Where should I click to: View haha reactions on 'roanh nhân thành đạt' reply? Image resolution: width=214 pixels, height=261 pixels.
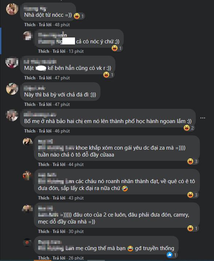pyautogui.click(x=193, y=195)
